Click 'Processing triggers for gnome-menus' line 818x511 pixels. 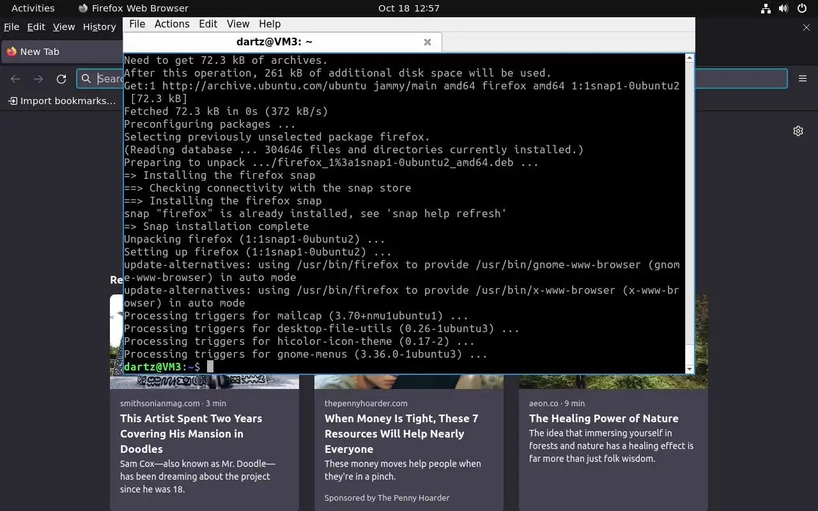(305, 354)
